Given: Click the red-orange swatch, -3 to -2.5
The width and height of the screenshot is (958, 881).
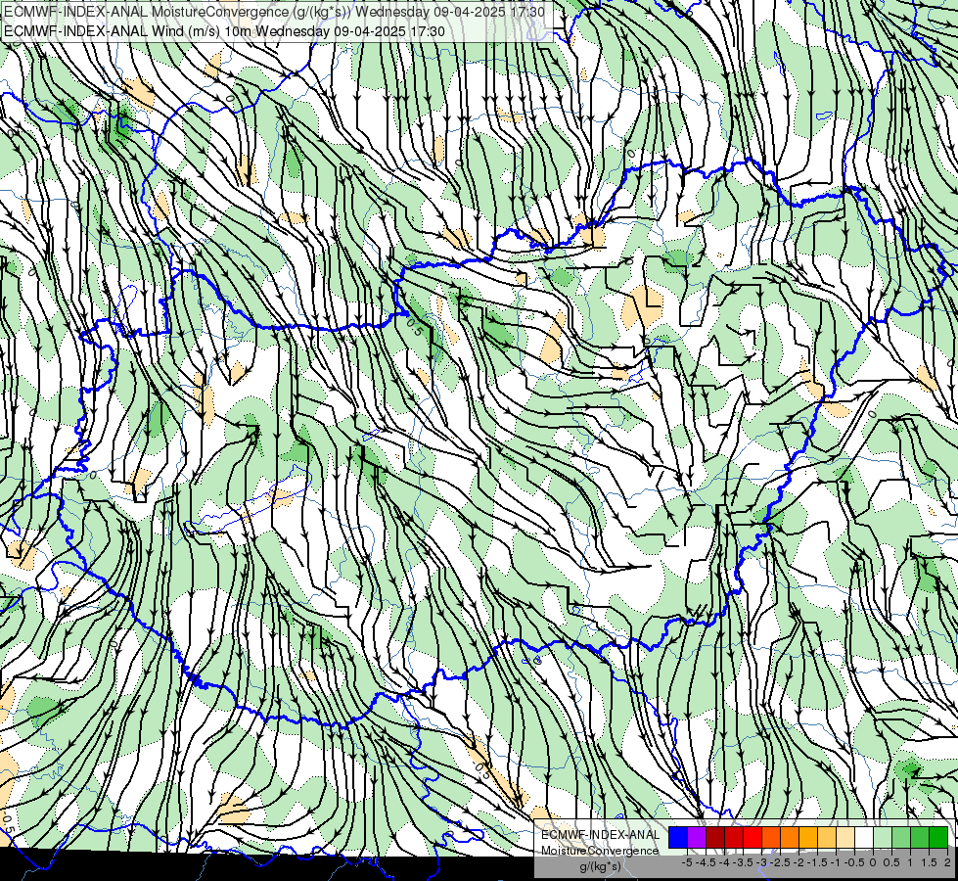Looking at the screenshot, I should (771, 838).
